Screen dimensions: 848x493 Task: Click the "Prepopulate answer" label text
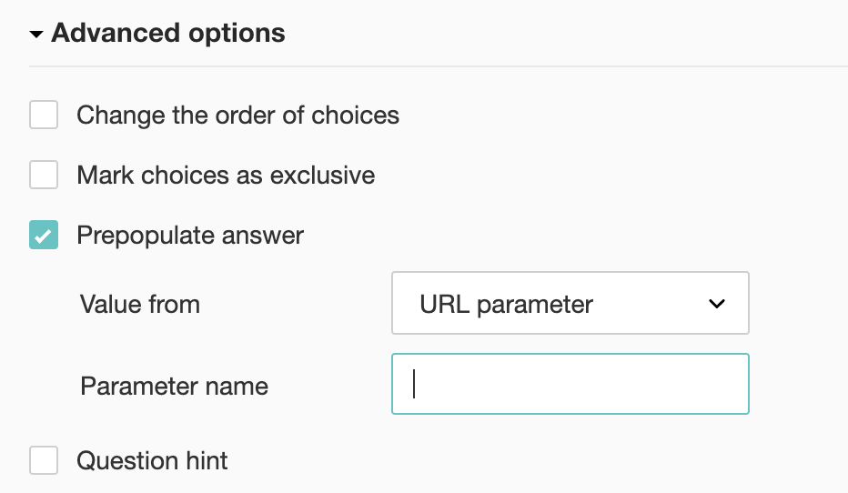pyautogui.click(x=190, y=235)
